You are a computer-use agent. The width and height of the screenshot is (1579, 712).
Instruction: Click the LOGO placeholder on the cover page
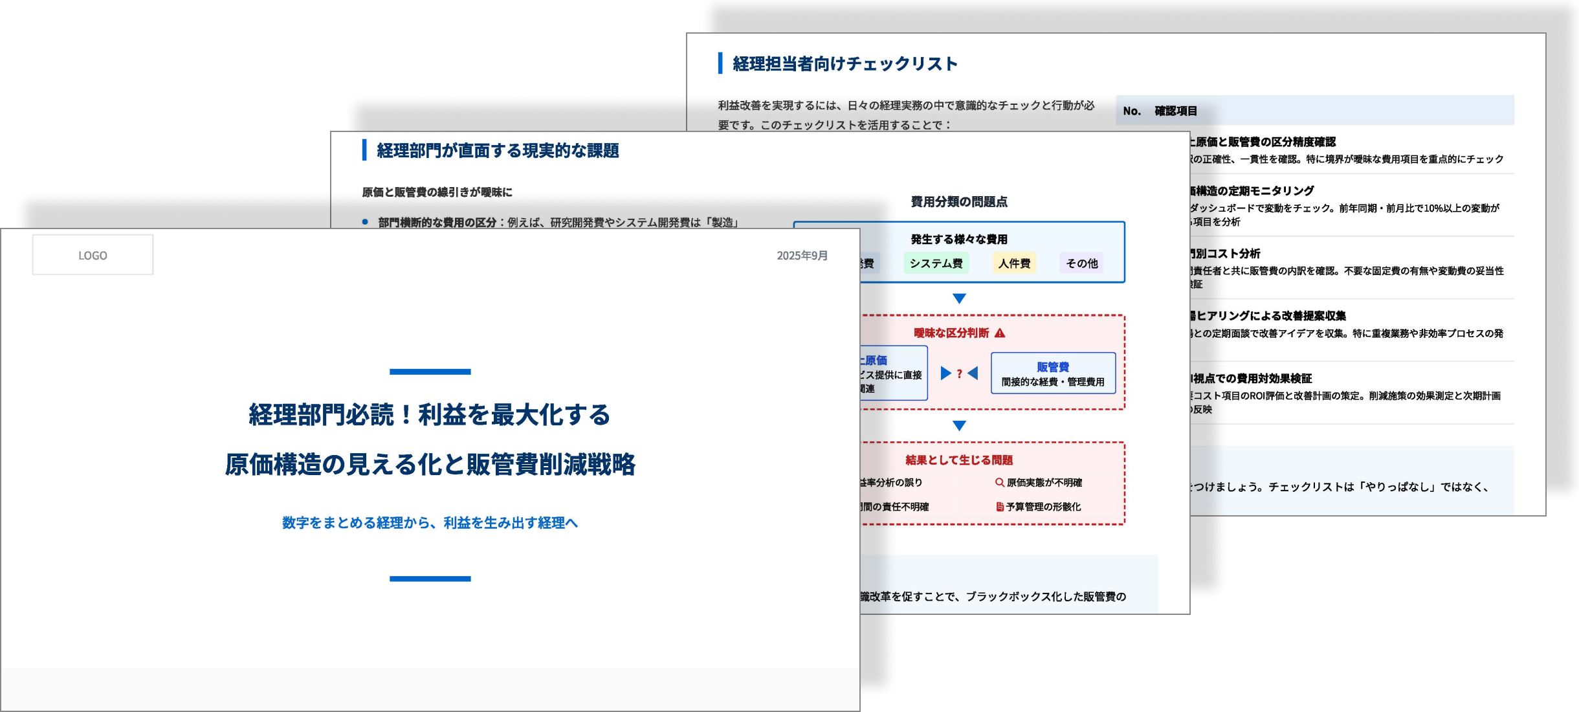pyautogui.click(x=93, y=254)
